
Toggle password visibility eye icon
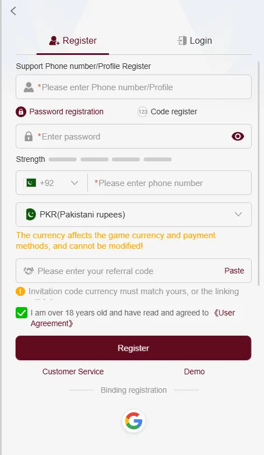(238, 136)
